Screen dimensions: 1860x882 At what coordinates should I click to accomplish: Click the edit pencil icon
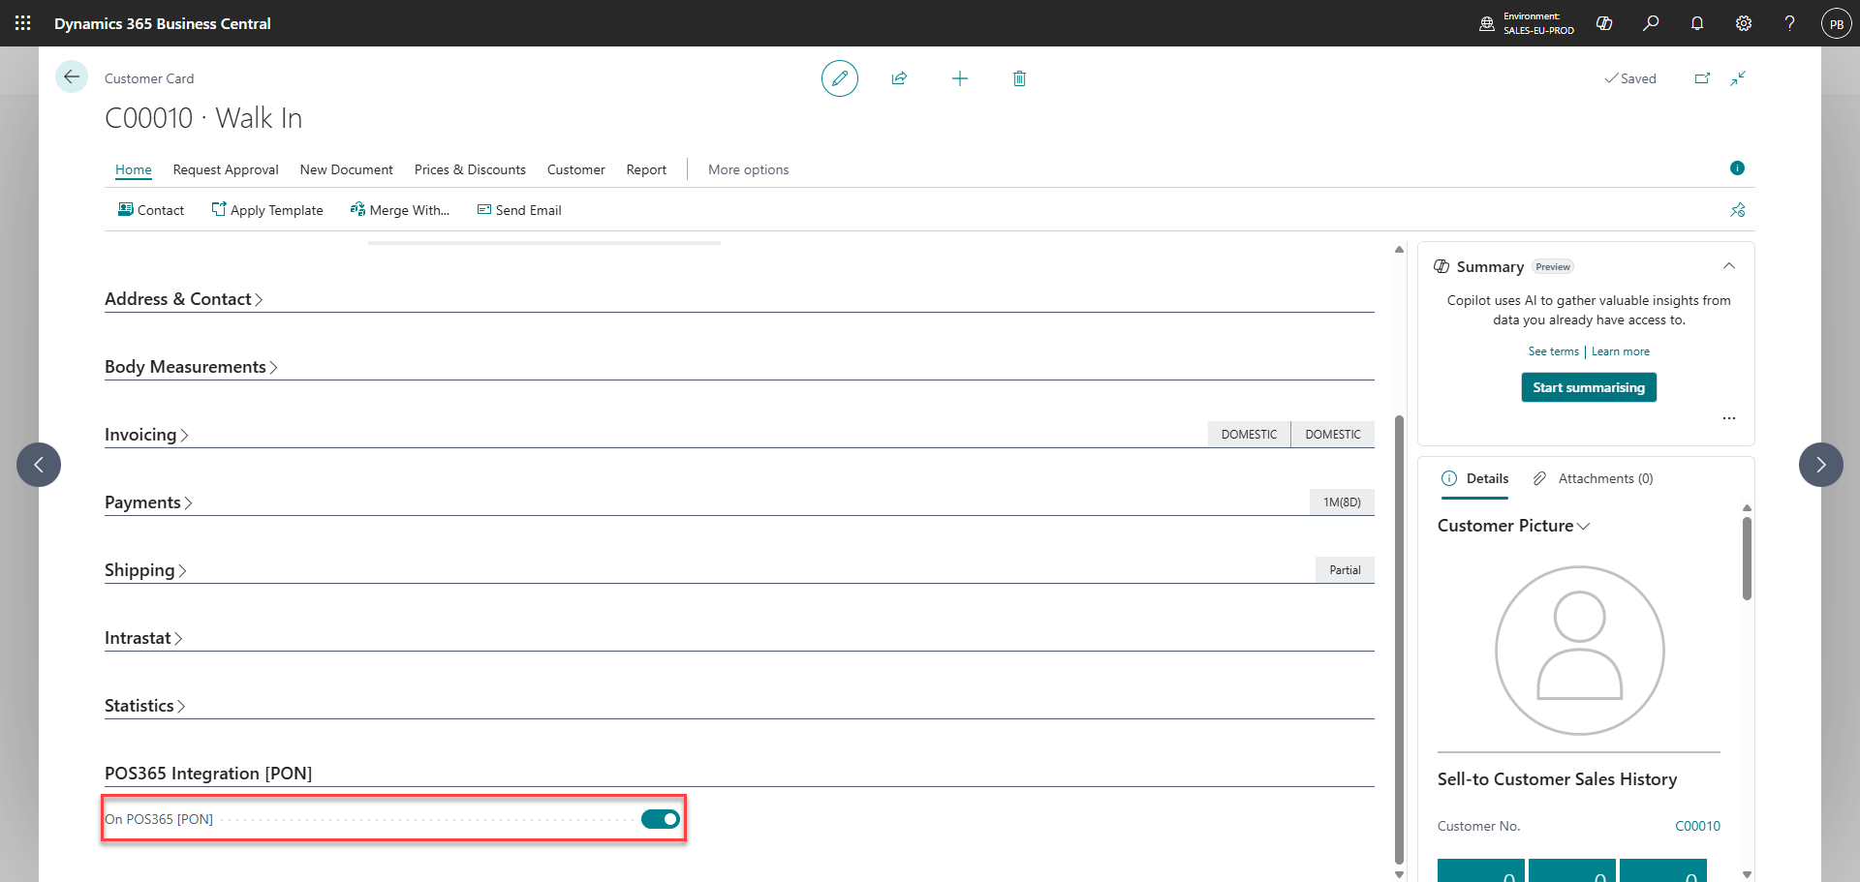(840, 78)
